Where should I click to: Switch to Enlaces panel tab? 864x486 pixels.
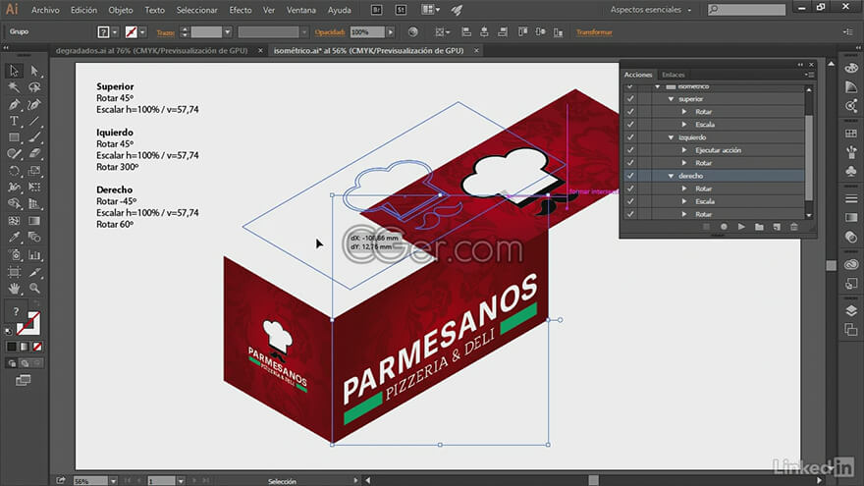[673, 75]
